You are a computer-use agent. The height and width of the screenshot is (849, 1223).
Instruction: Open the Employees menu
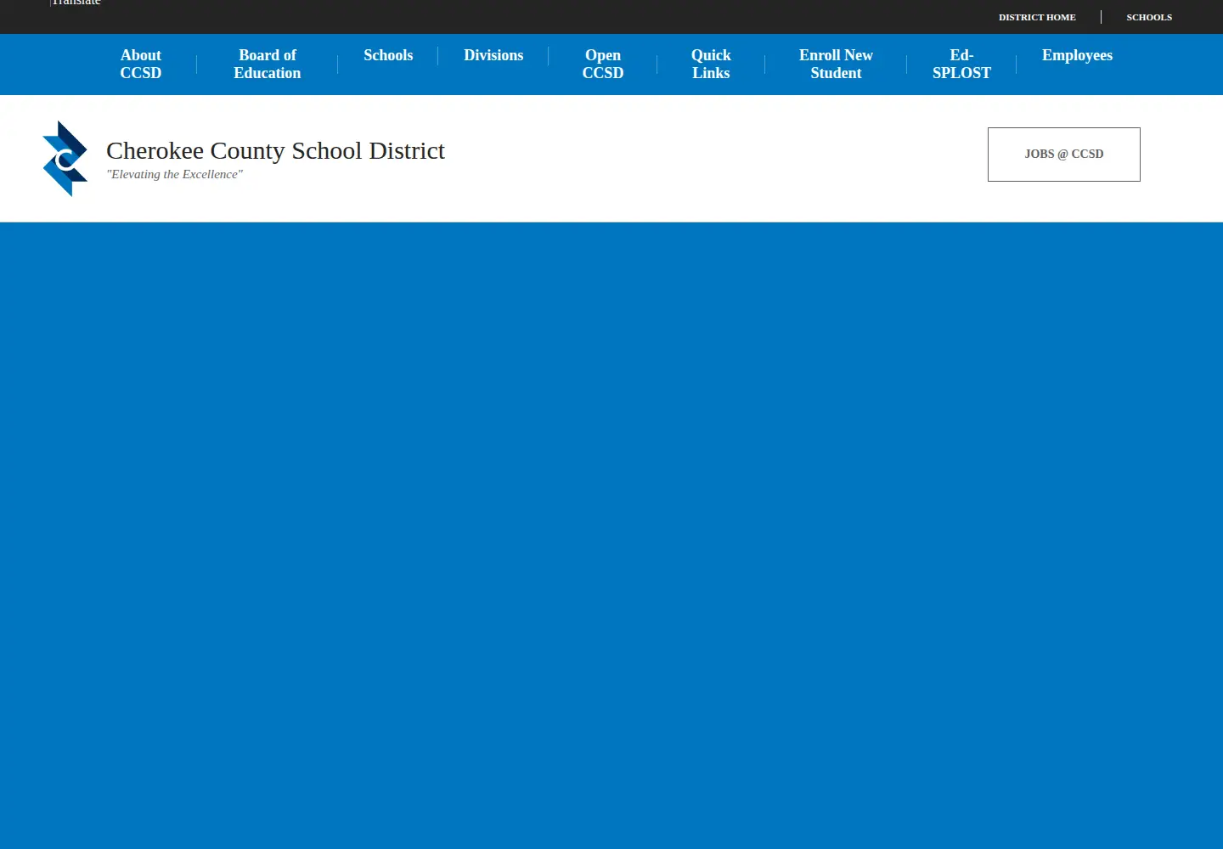point(1077,55)
